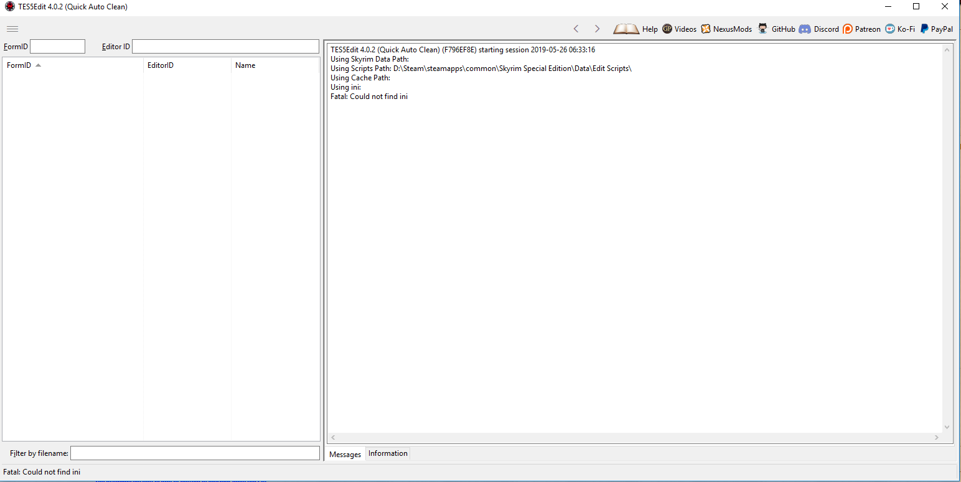The height and width of the screenshot is (482, 961).
Task: Open the Patreon link
Action: tap(868, 29)
